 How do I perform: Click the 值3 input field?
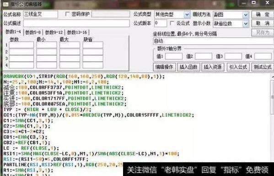pyautogui.click(x=233, y=56)
